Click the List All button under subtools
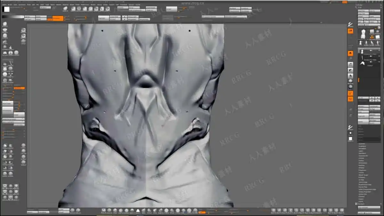 click(363, 98)
